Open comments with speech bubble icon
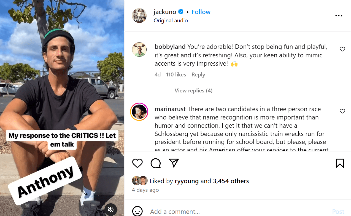 point(156,163)
